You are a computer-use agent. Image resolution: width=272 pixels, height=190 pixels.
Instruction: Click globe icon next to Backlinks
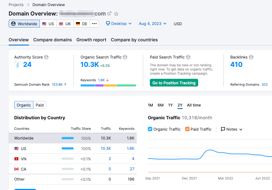tap(251, 57)
